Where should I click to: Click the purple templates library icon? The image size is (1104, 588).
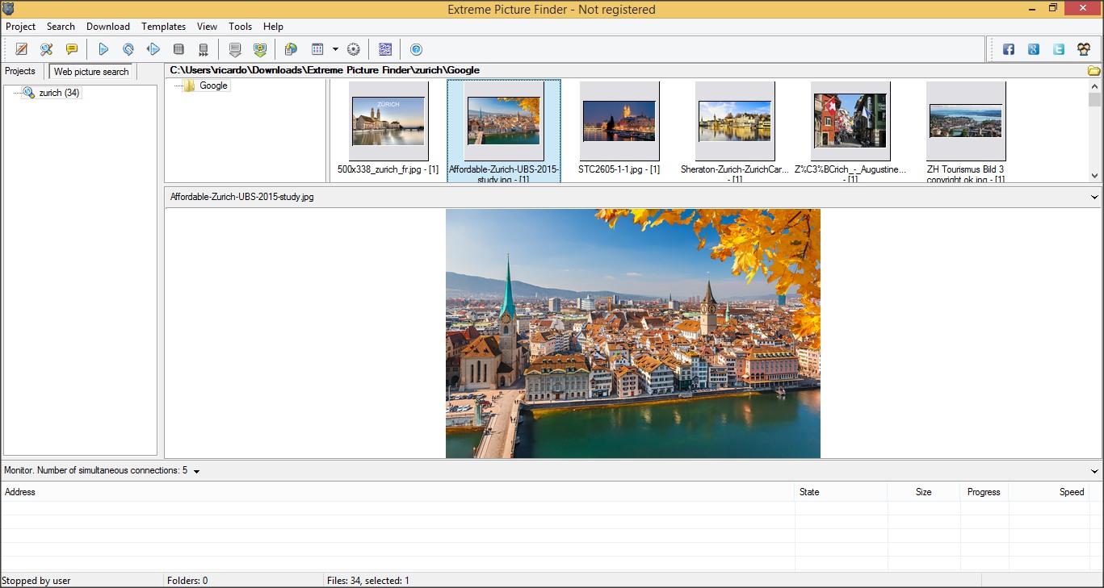pyautogui.click(x=385, y=49)
